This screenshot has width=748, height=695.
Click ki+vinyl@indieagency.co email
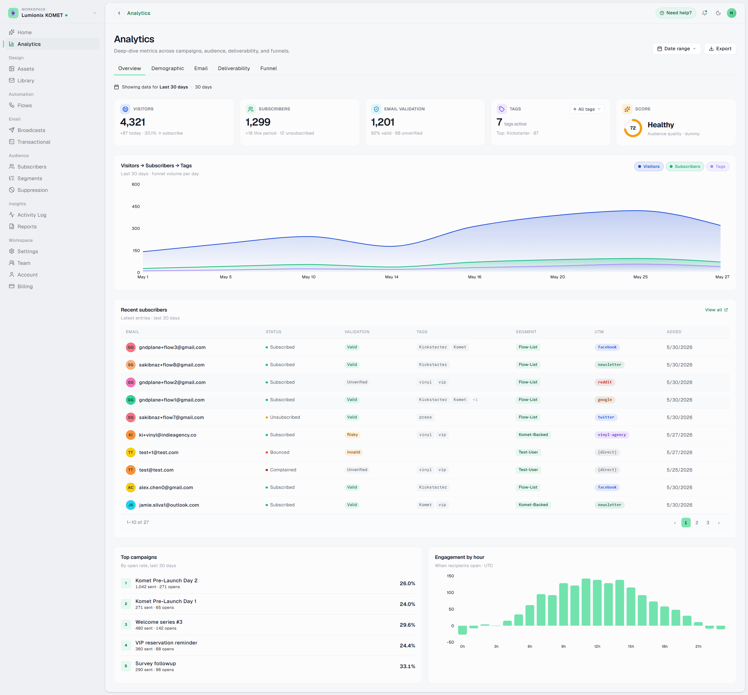pos(167,435)
